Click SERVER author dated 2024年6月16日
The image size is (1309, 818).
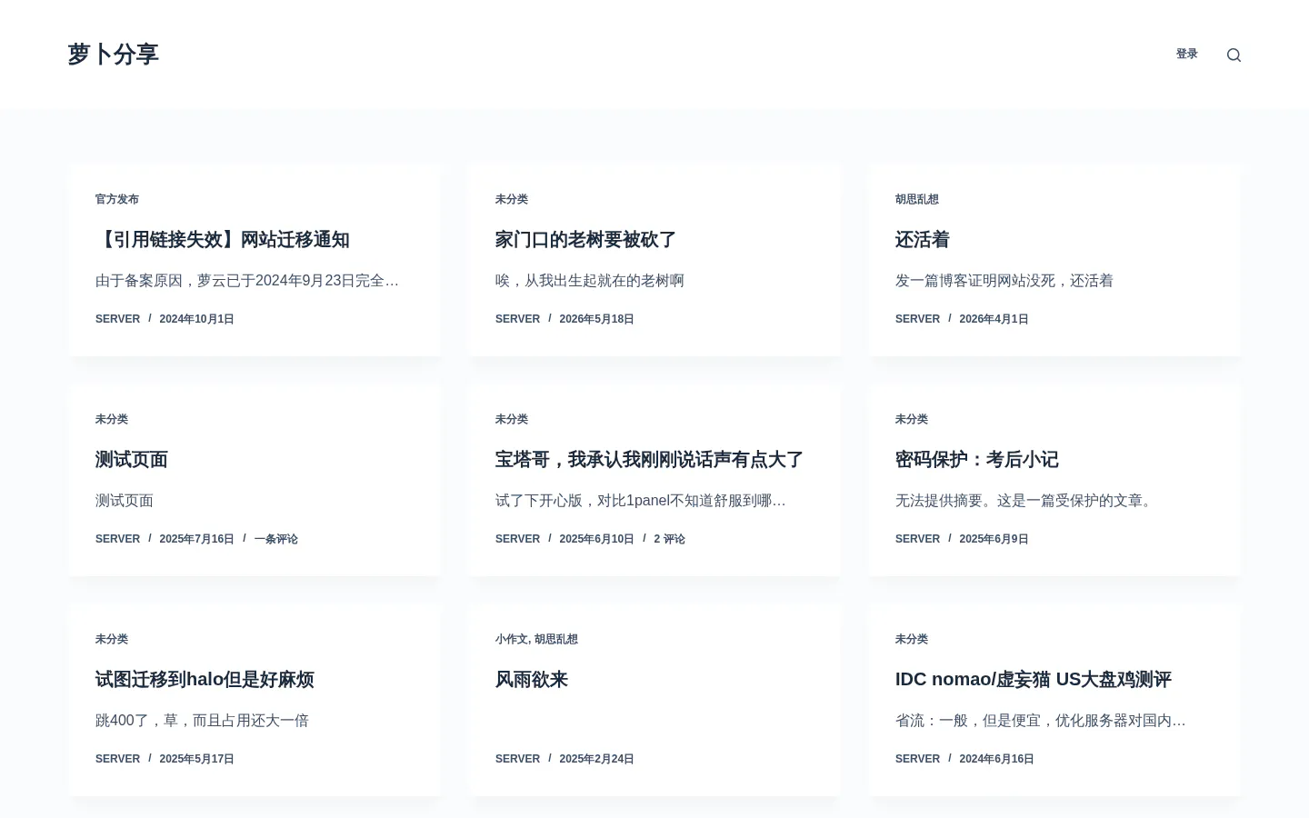coord(918,759)
